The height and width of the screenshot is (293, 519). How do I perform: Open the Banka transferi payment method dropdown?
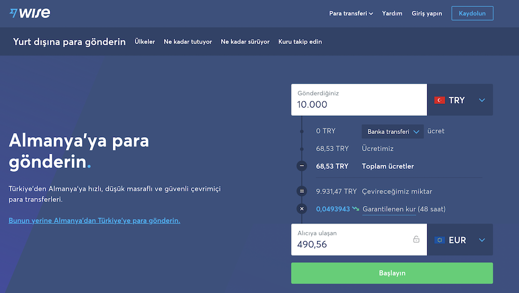pyautogui.click(x=392, y=131)
